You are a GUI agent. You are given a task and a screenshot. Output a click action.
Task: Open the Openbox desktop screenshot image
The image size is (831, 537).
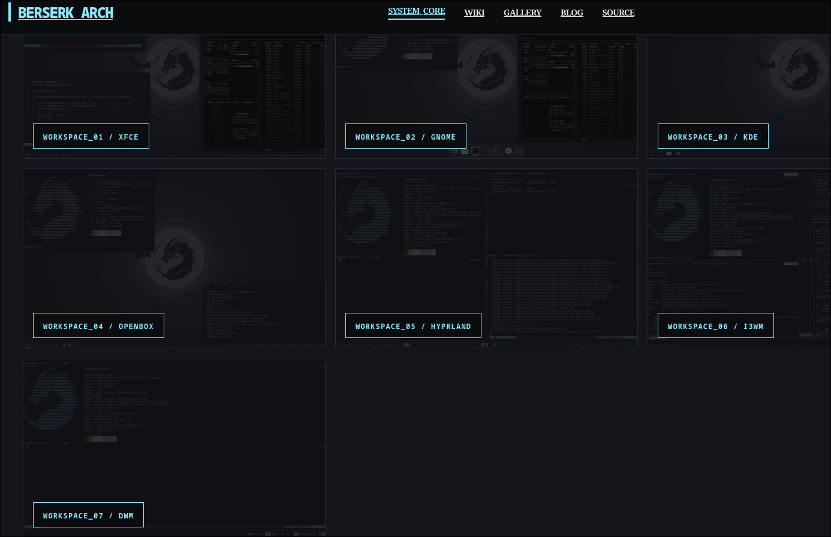click(174, 258)
